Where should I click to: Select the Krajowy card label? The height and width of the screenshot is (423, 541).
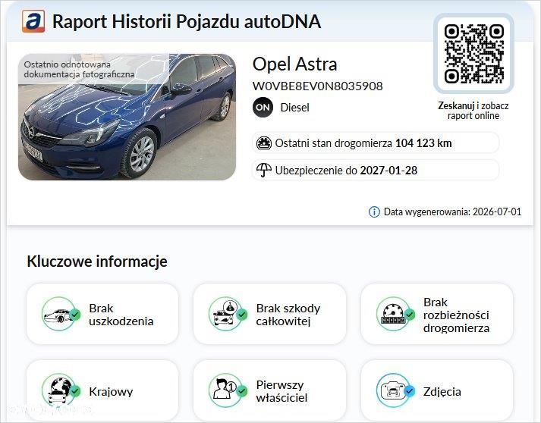pos(111,392)
